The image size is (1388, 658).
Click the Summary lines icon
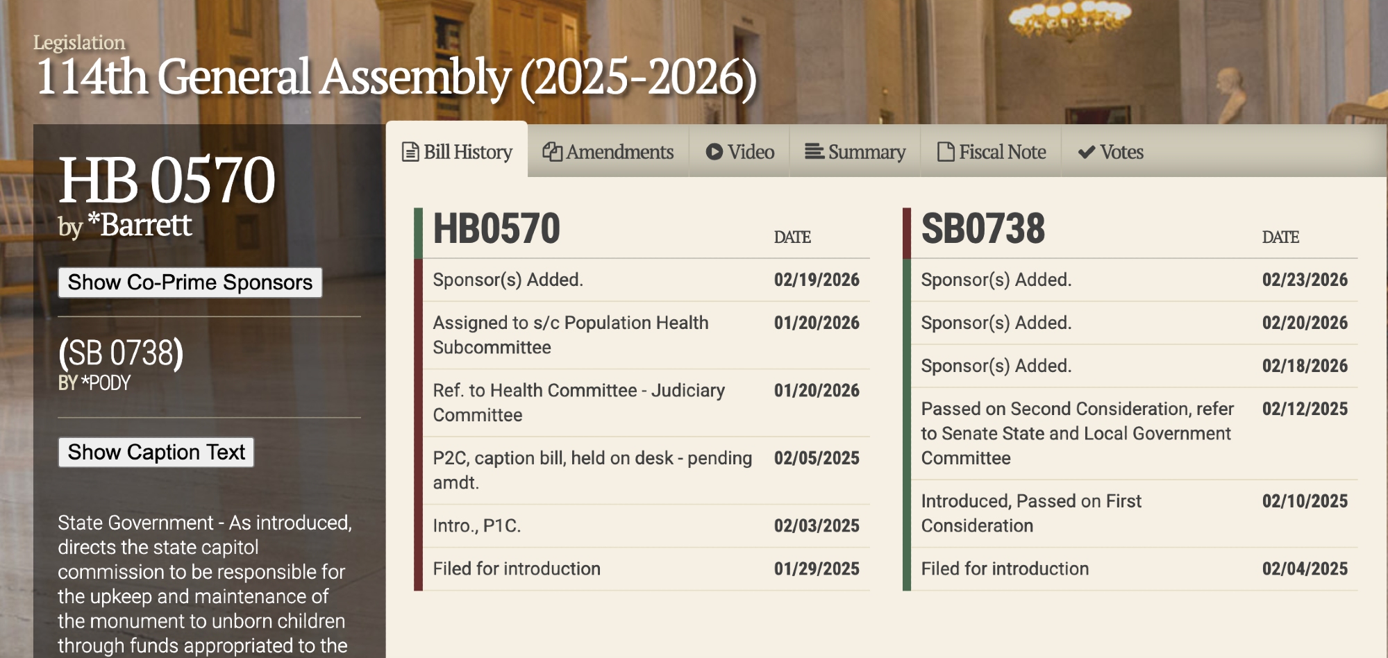coord(814,152)
